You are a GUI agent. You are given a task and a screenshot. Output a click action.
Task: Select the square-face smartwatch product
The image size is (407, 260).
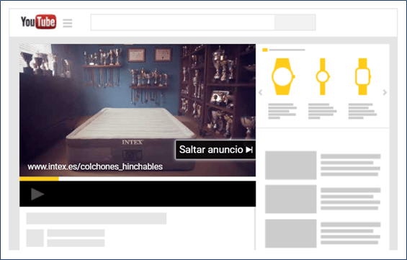pos(362,76)
